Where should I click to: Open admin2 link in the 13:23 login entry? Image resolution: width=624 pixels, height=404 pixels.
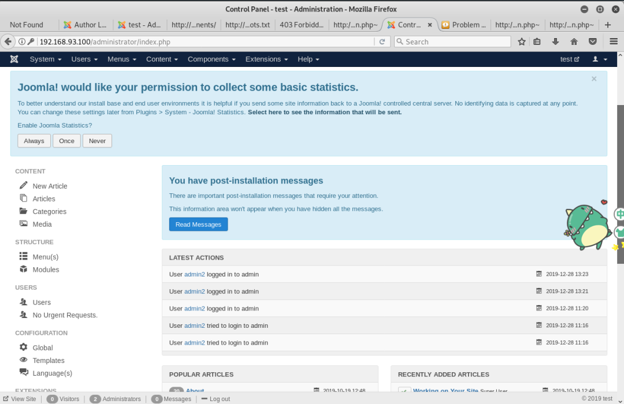click(195, 274)
